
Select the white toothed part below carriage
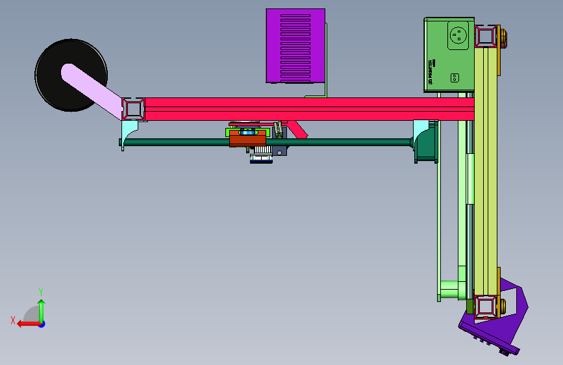[262, 150]
